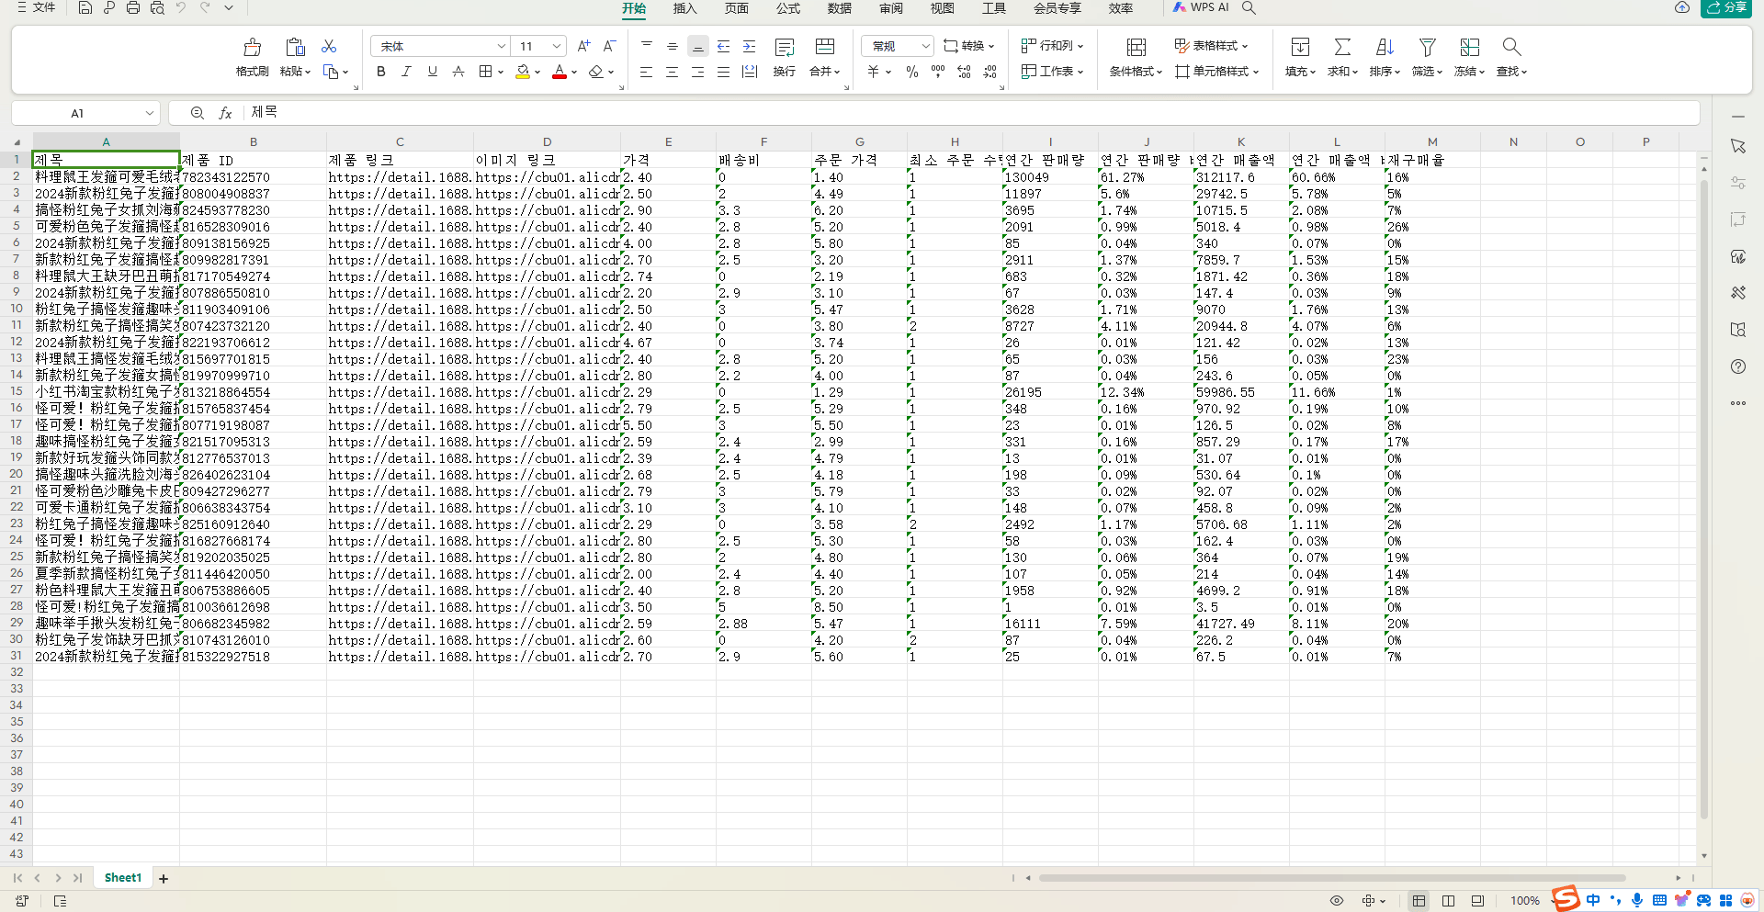Toggle underline formatting

pos(433,72)
